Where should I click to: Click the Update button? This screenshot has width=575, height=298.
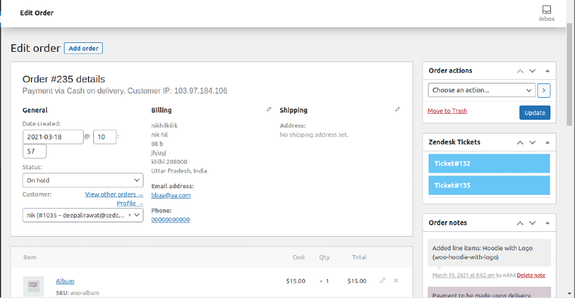[535, 113]
